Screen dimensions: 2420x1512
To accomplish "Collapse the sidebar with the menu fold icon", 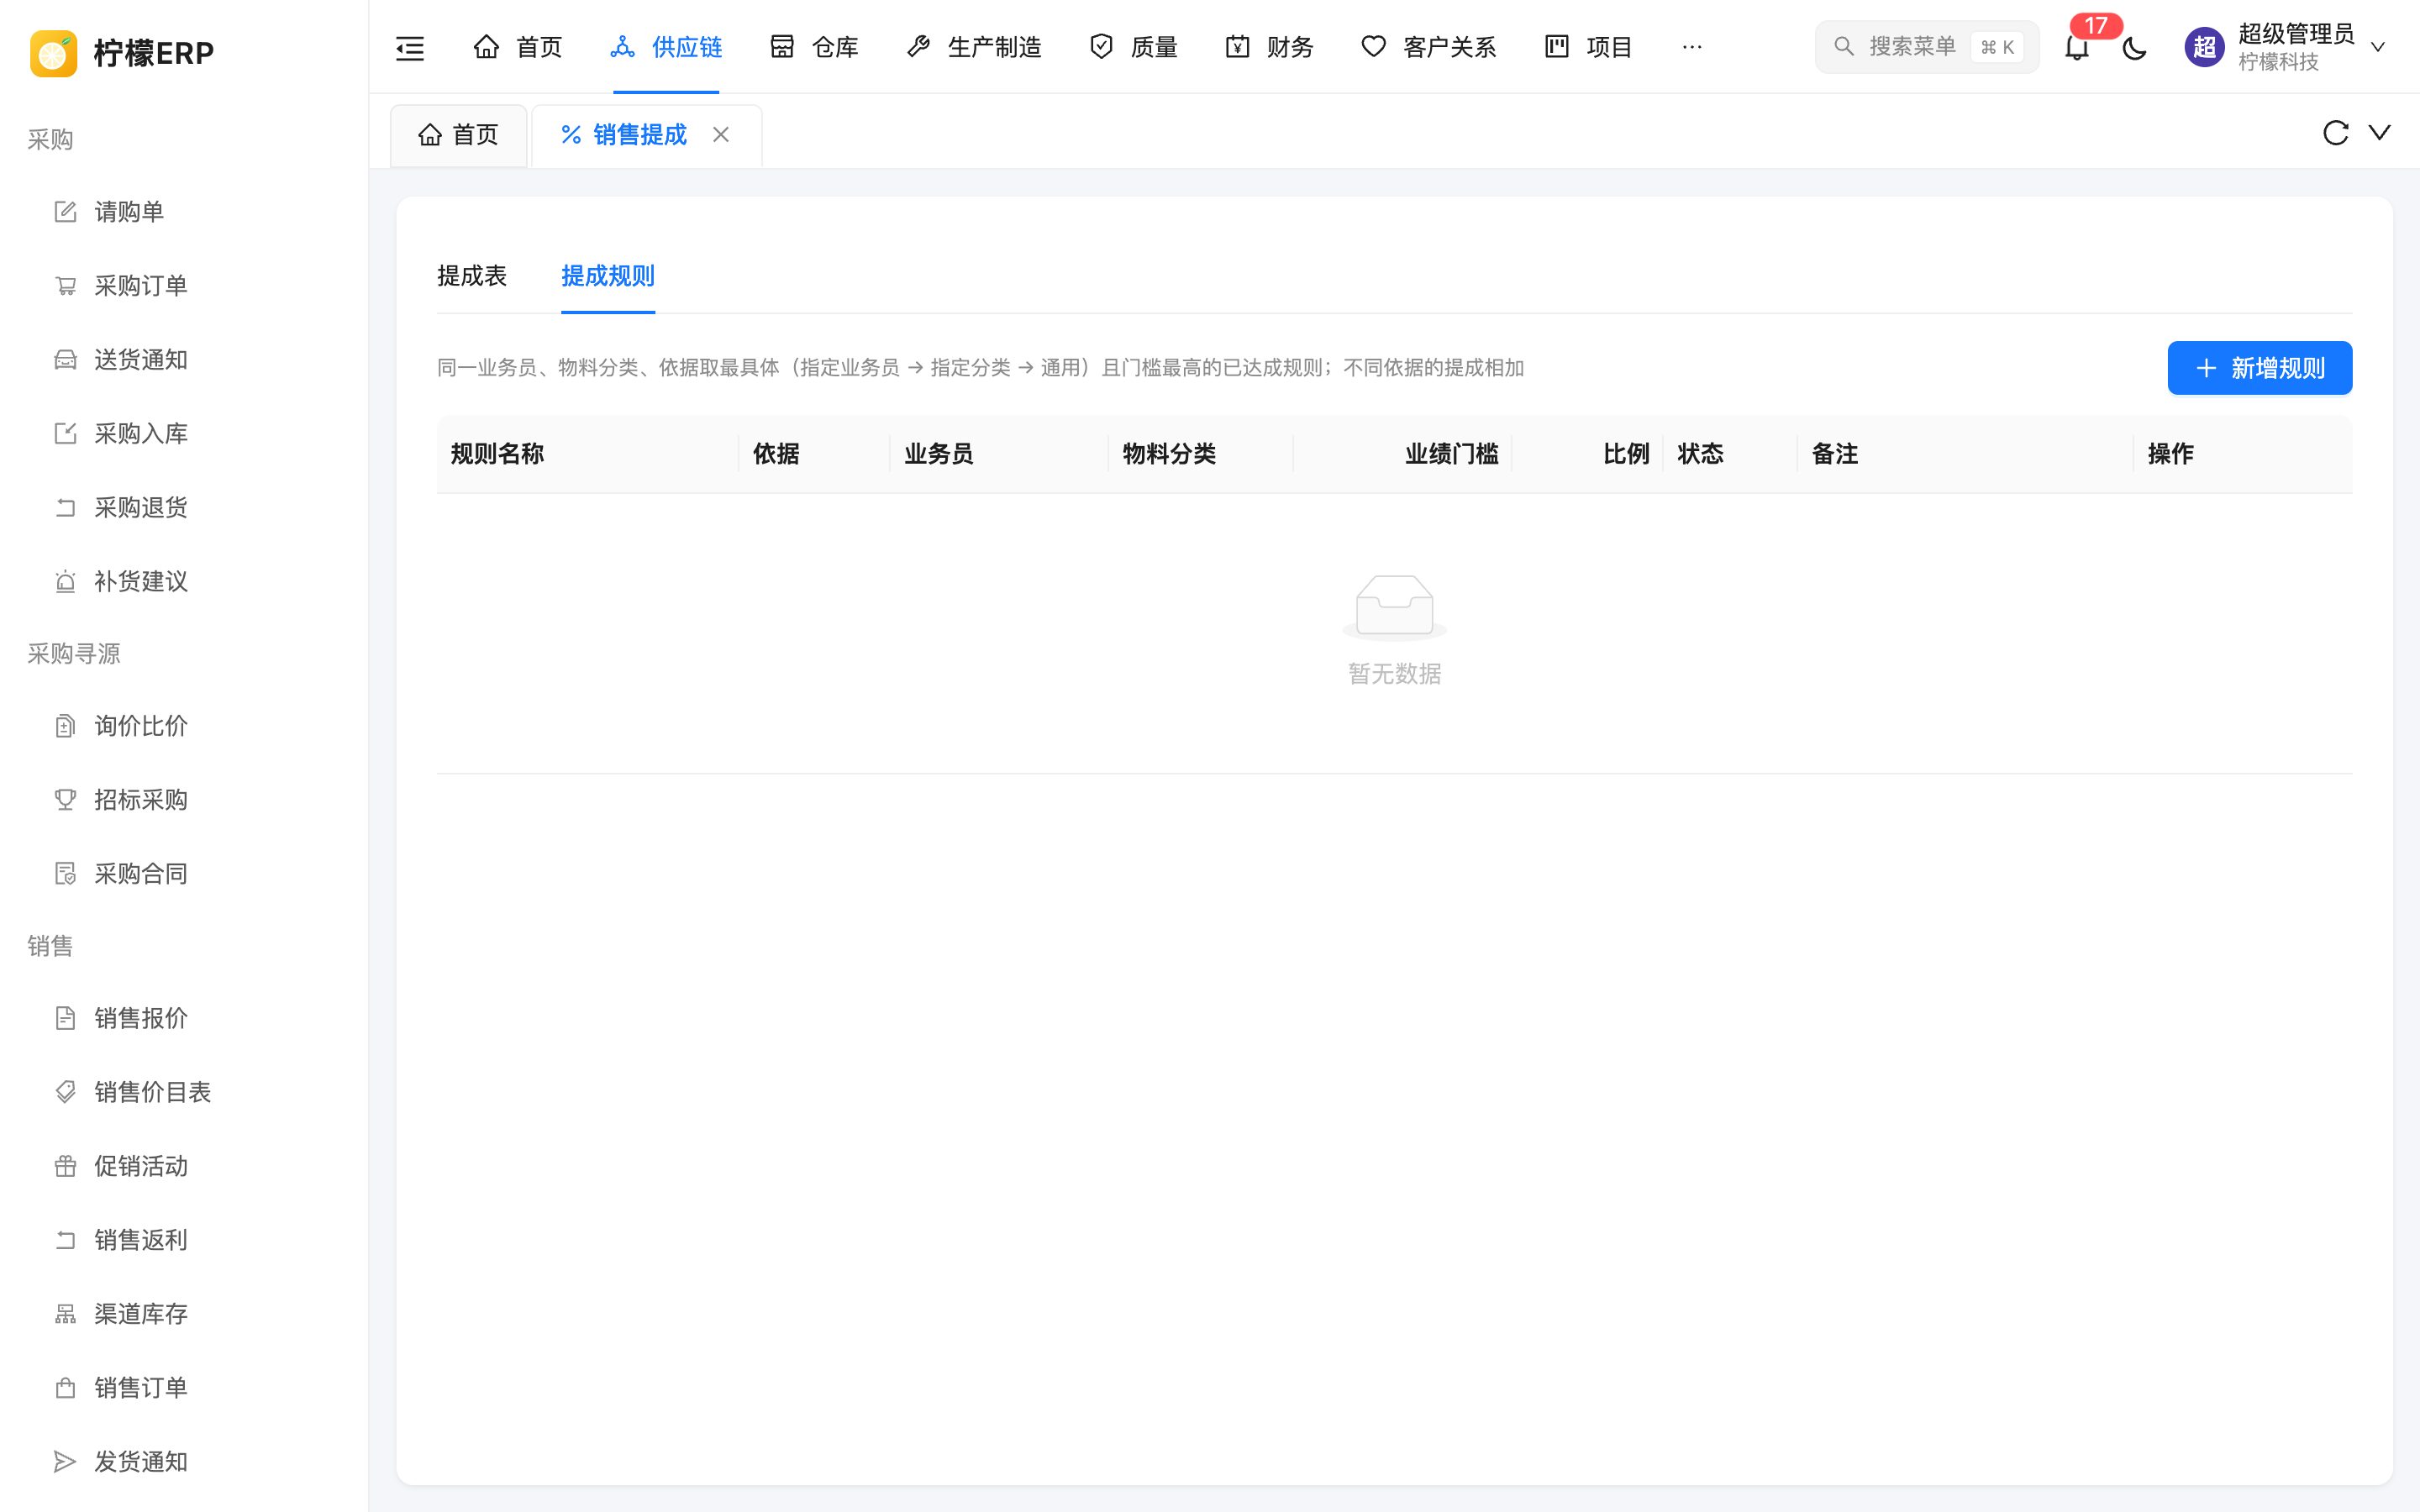I will (410, 47).
